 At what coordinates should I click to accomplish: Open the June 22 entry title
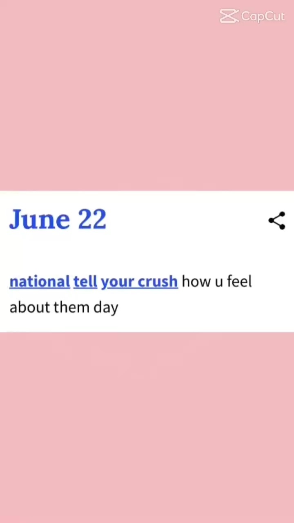pyautogui.click(x=58, y=219)
